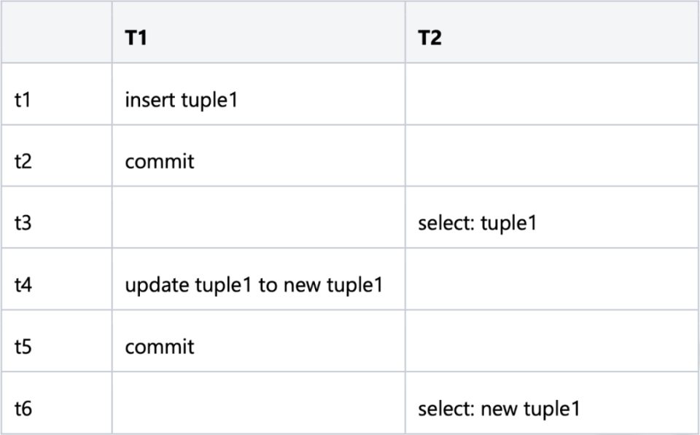Select the t4 row label cell
This screenshot has height=435, width=700.
[x=23, y=285]
